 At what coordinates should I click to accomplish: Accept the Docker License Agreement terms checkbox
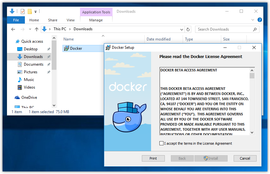click(x=162, y=143)
